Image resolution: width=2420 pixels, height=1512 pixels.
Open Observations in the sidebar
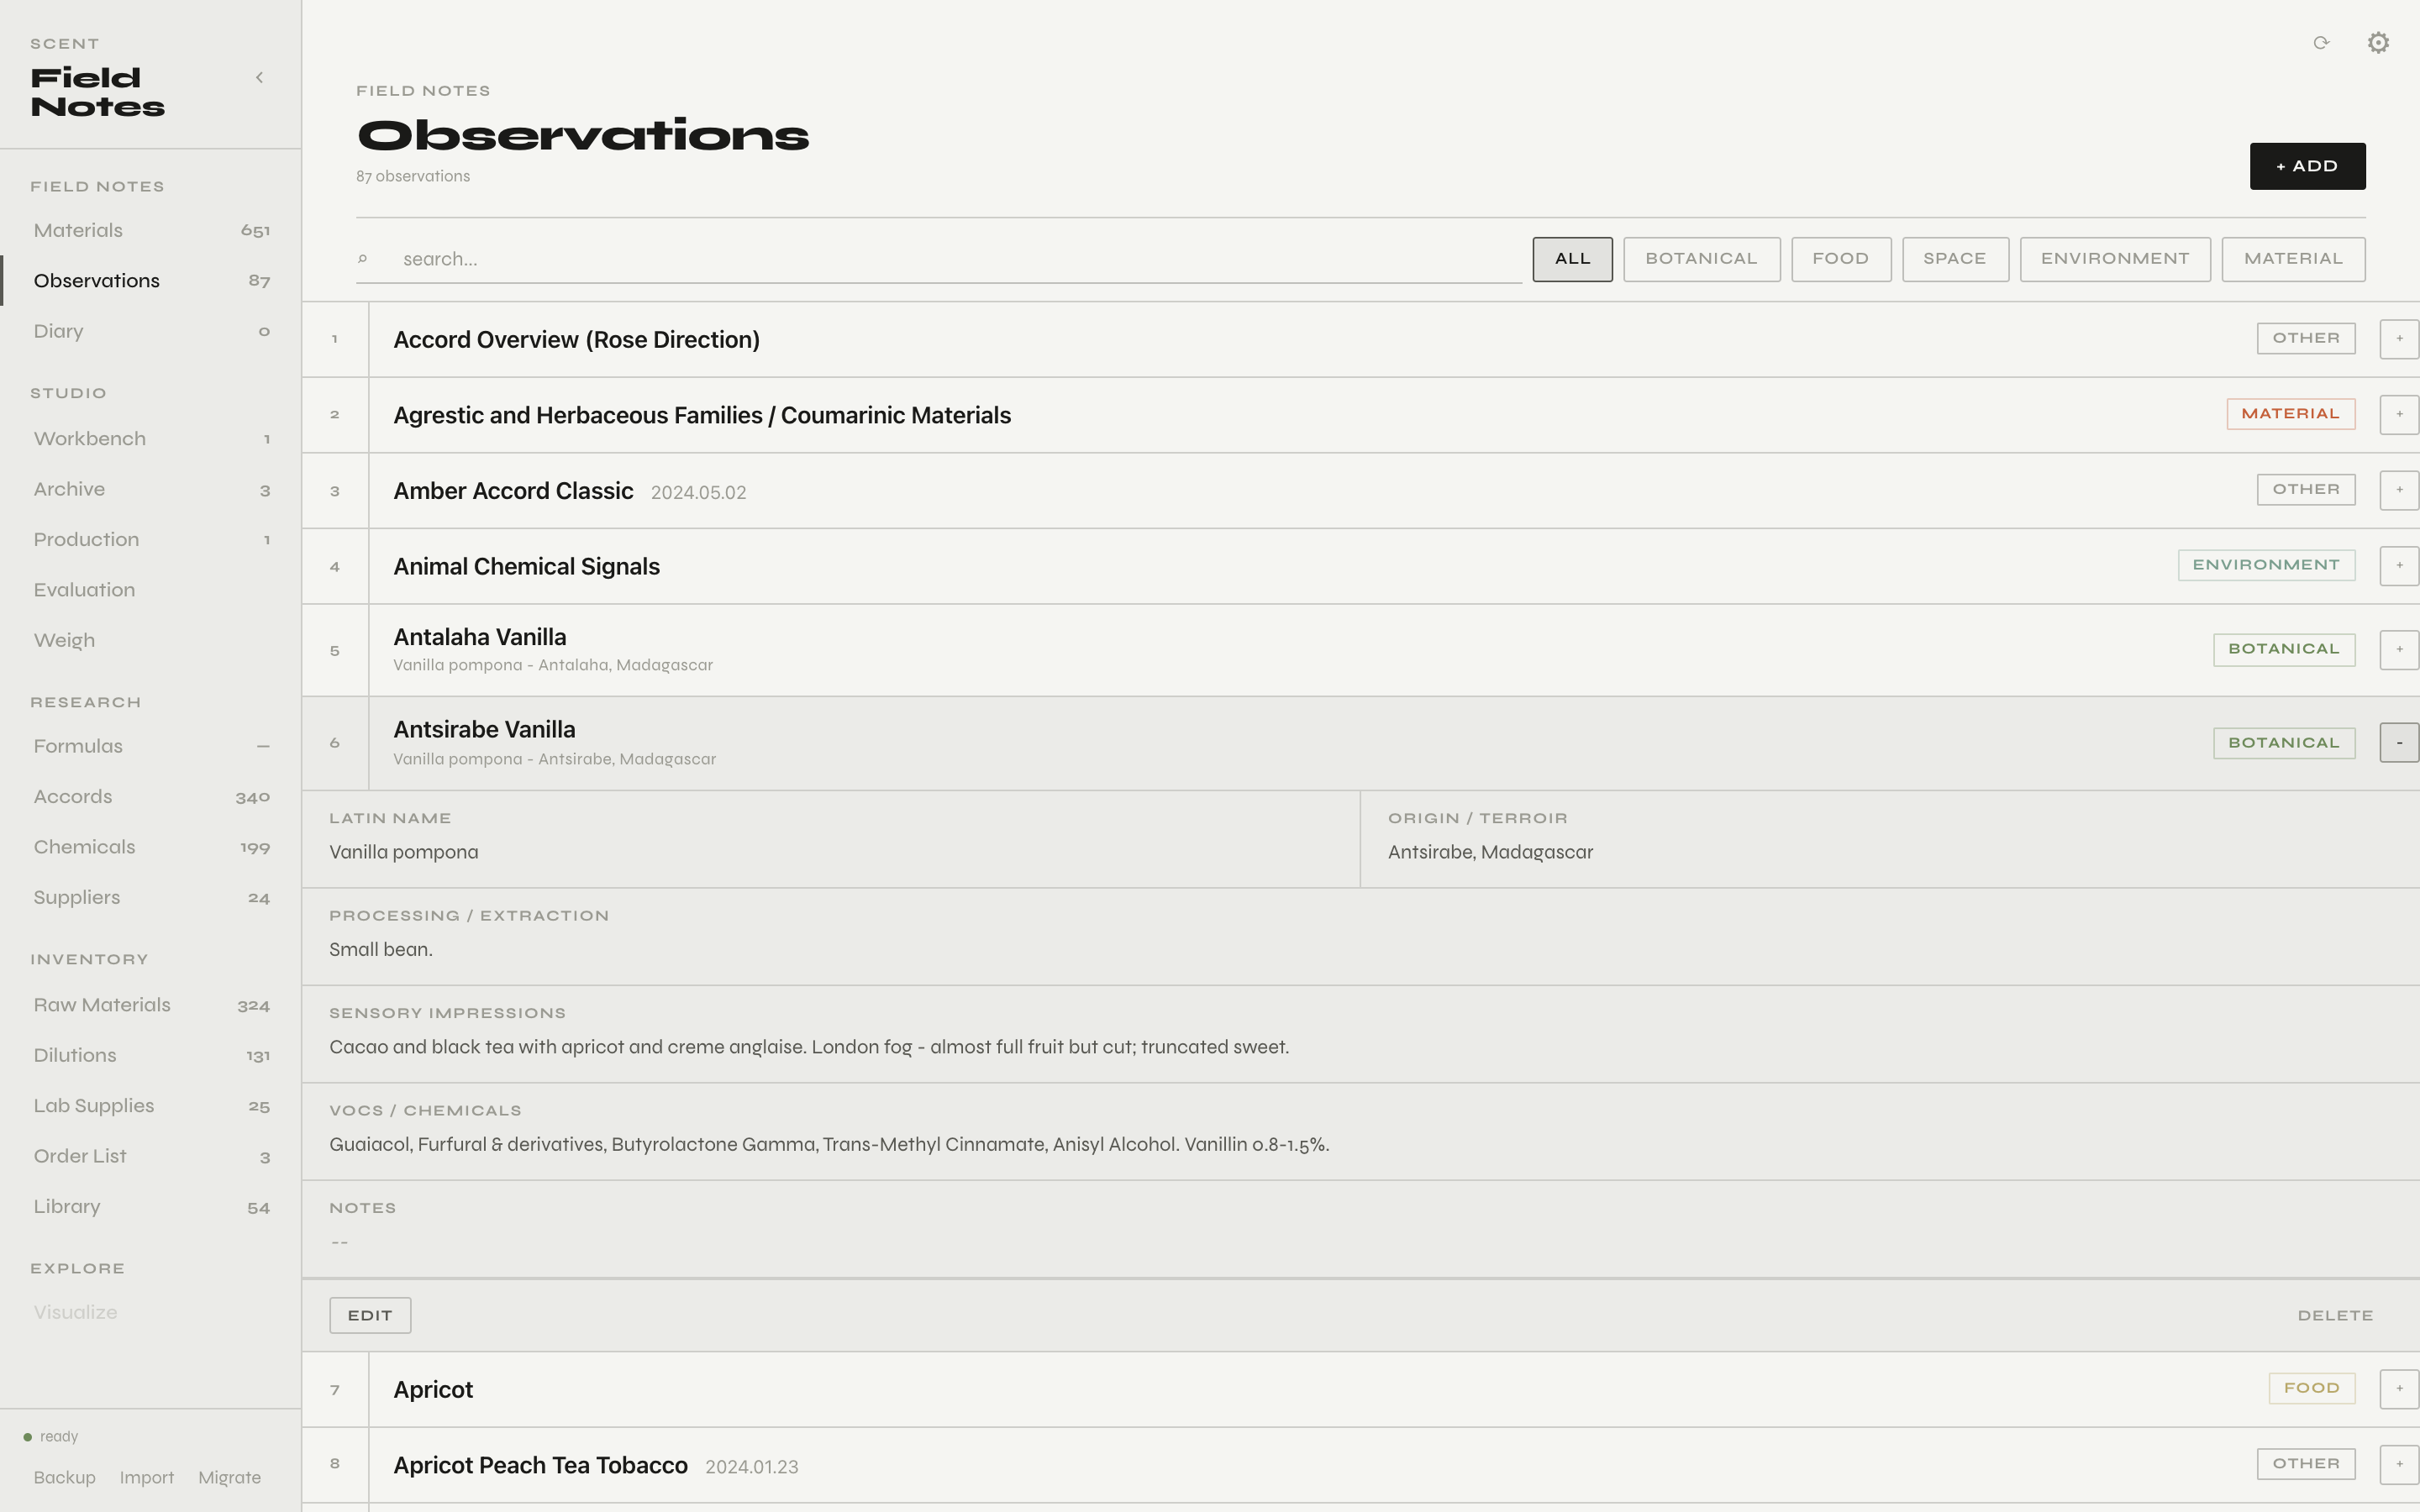151,281
